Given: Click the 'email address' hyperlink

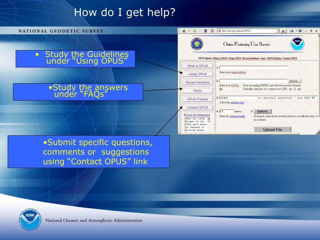Looking at the screenshot, I should (238, 72).
